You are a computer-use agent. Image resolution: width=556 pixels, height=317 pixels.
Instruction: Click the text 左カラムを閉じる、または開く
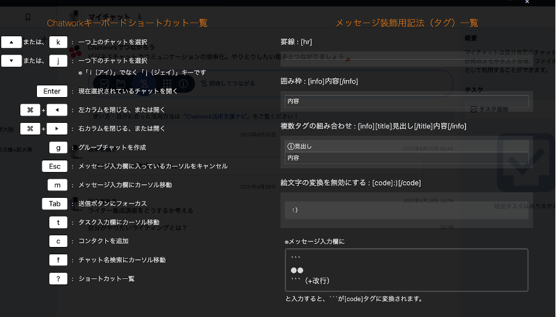pos(122,110)
